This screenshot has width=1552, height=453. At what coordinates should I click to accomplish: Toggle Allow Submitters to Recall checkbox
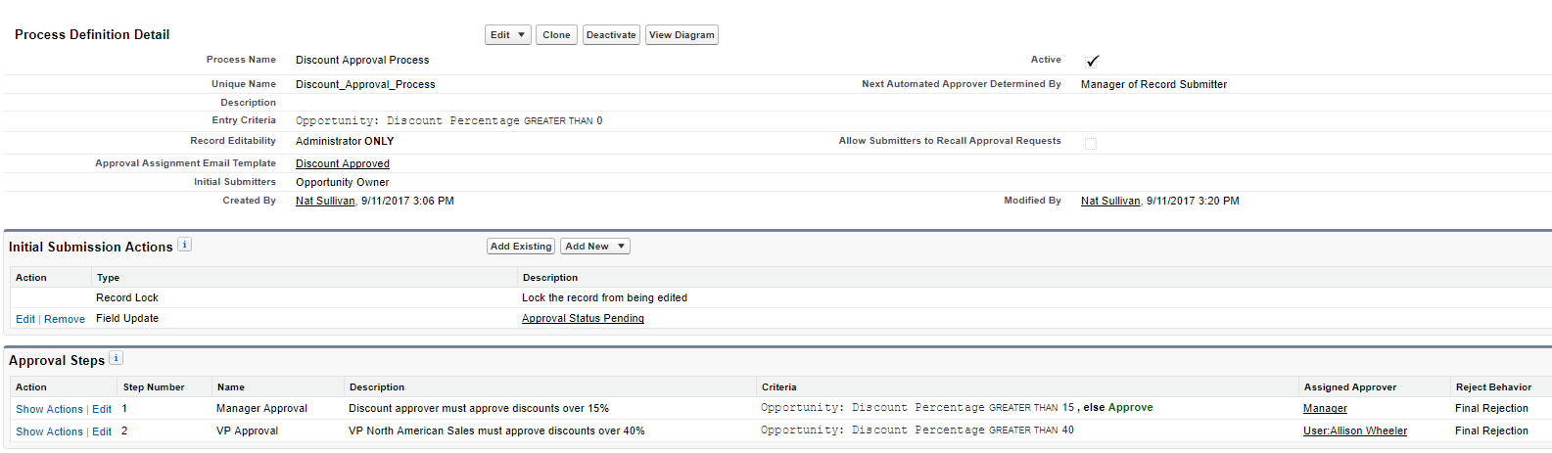[1091, 143]
